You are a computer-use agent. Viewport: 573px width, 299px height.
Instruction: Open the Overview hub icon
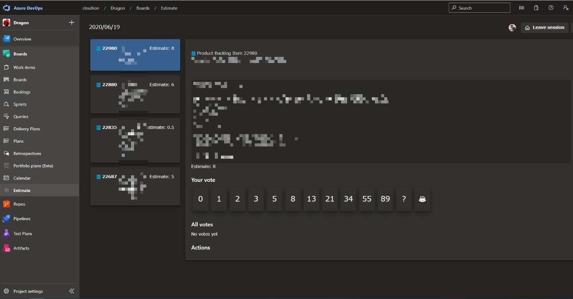(6, 39)
